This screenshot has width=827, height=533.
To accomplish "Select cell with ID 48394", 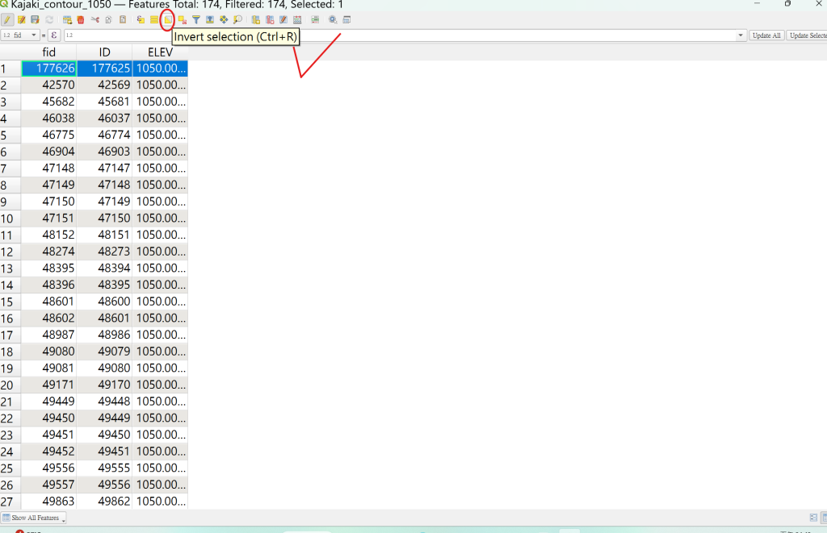I will [104, 268].
